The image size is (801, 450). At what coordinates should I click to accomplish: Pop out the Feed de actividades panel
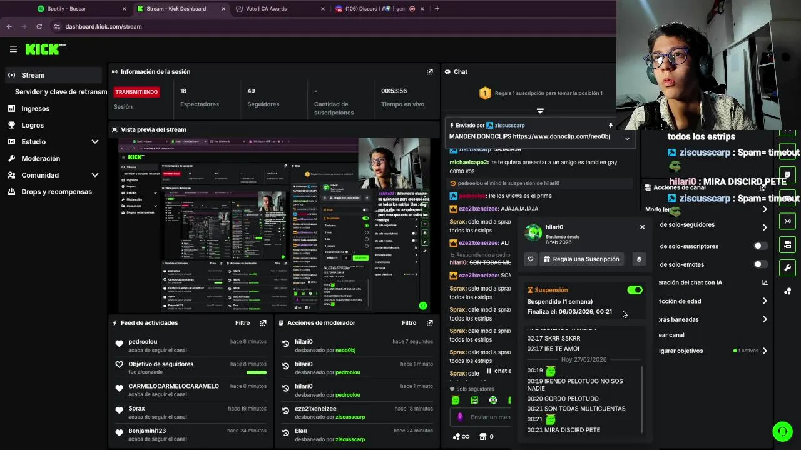[263, 323]
